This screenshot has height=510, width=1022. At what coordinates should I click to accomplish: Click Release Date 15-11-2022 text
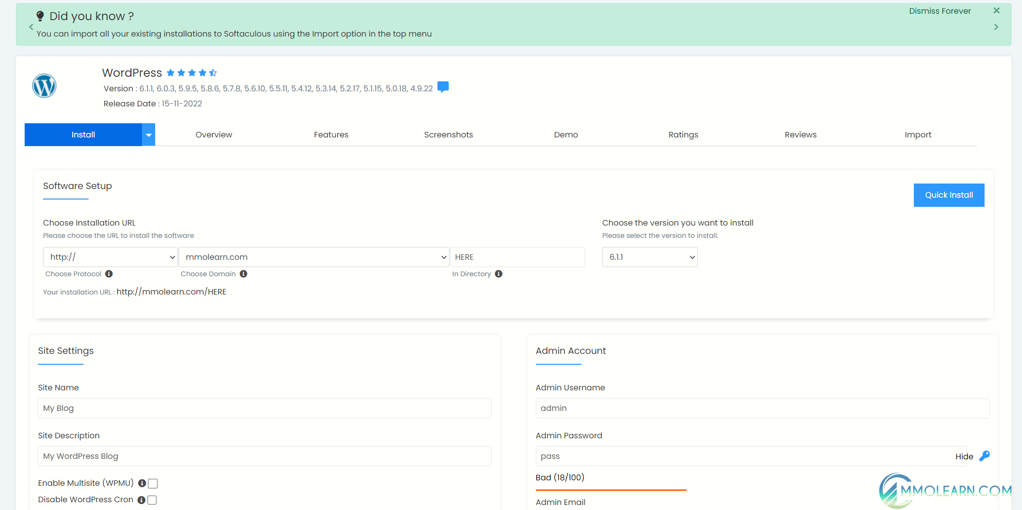[x=152, y=104]
